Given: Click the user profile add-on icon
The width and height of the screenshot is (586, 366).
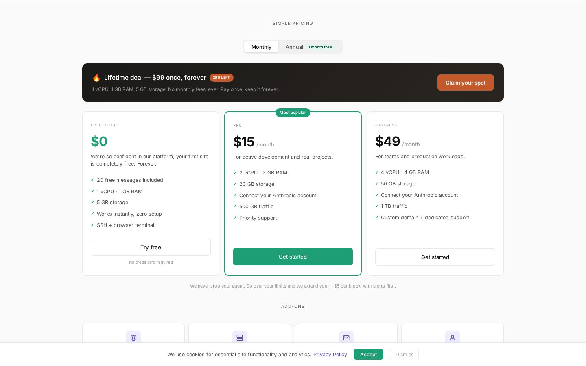Looking at the screenshot, I should tap(453, 338).
